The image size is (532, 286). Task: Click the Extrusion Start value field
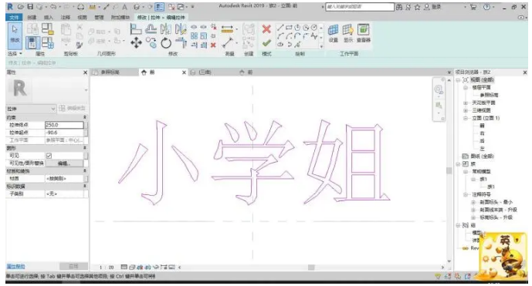[64, 133]
